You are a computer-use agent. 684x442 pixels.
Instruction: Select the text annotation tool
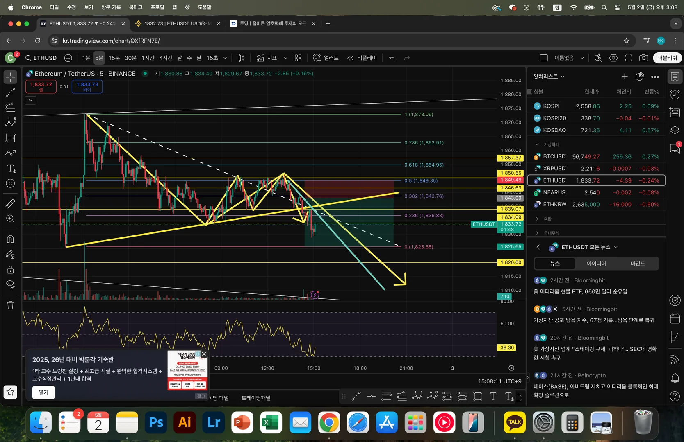(11, 168)
